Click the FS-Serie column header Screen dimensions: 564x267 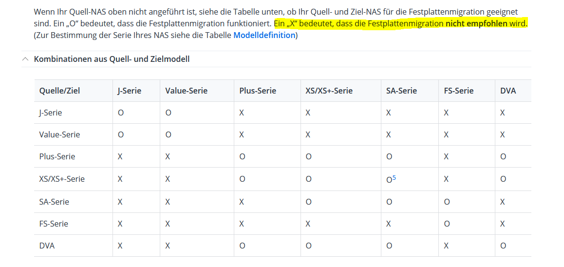[x=458, y=91]
